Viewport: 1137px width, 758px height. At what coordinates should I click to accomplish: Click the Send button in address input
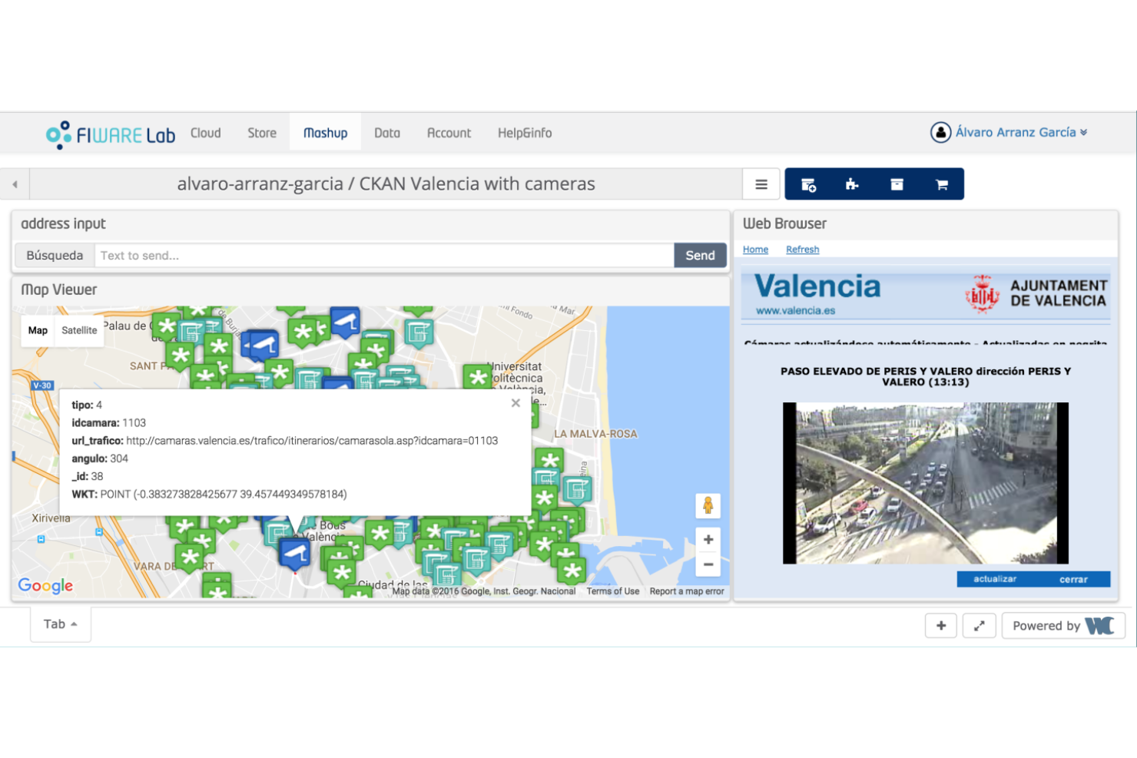(699, 254)
